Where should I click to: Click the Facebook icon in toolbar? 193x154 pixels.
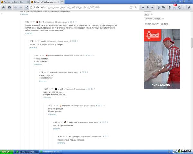184,7
